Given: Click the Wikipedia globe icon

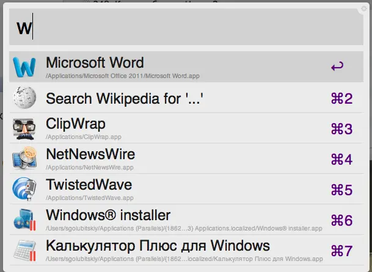Looking at the screenshot, I should pyautogui.click(x=25, y=98).
